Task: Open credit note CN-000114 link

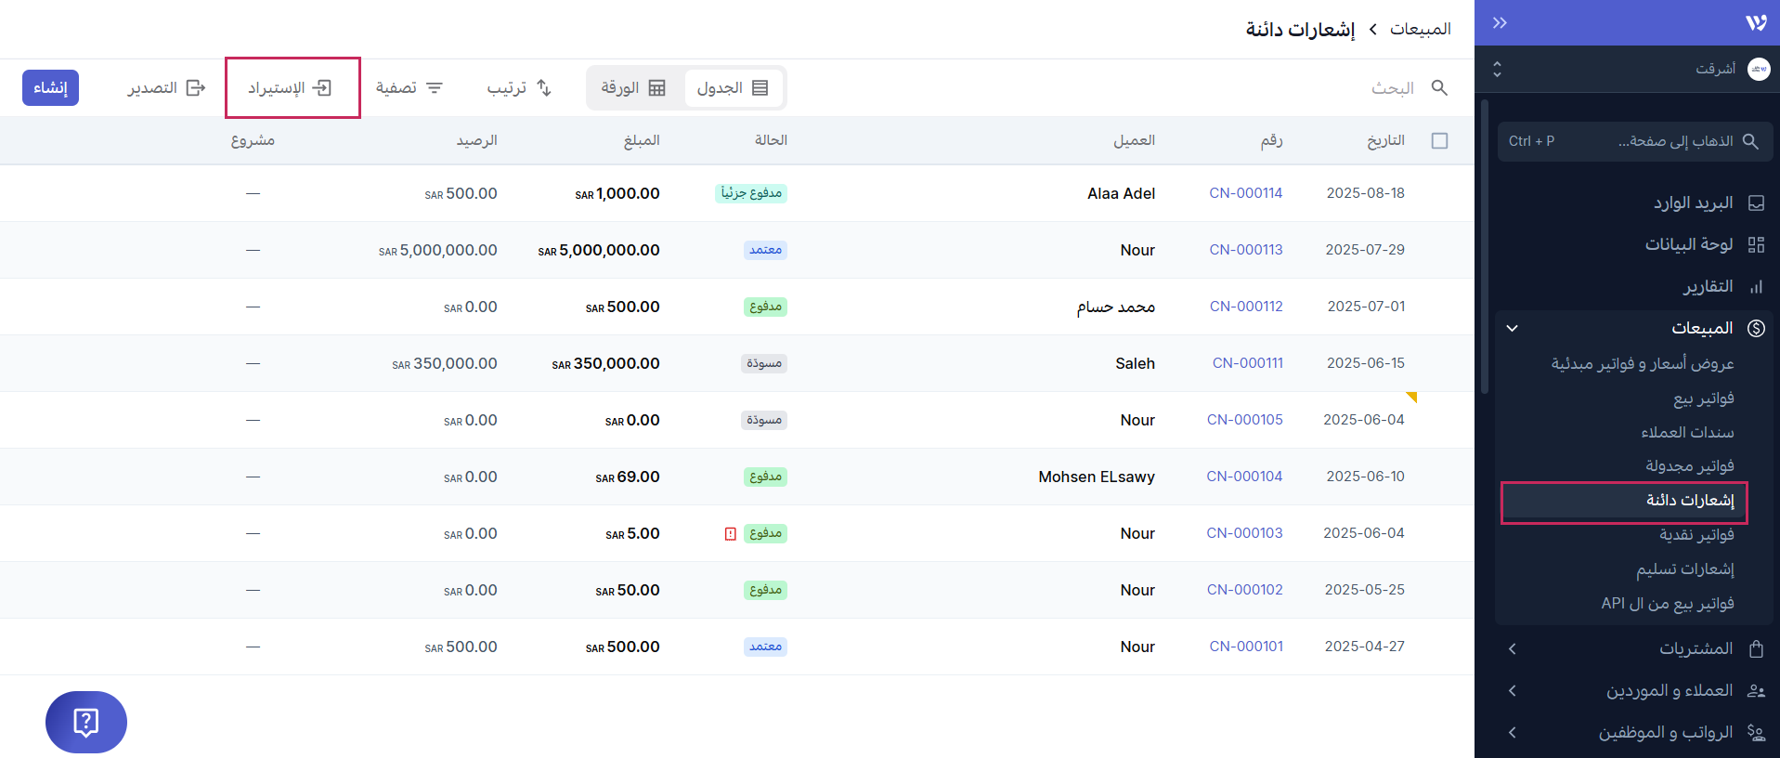Action: pyautogui.click(x=1245, y=193)
